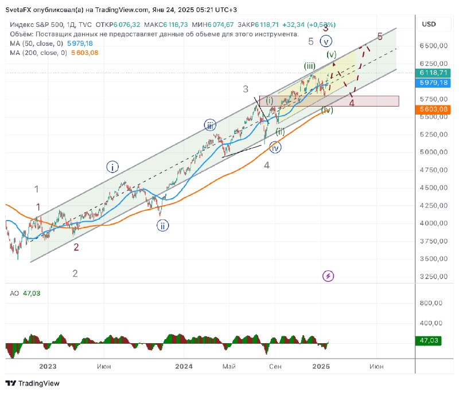This screenshot has height=393, width=459.
Task: Click the Объём indicator notice line
Action: pos(154,34)
